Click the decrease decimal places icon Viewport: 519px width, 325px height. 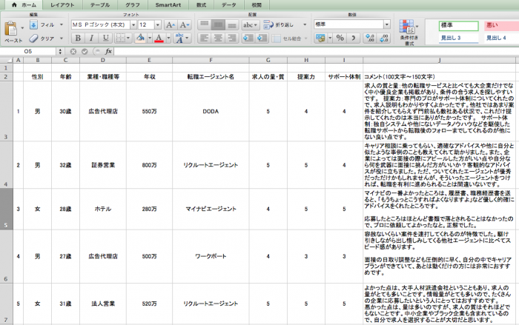click(x=383, y=38)
